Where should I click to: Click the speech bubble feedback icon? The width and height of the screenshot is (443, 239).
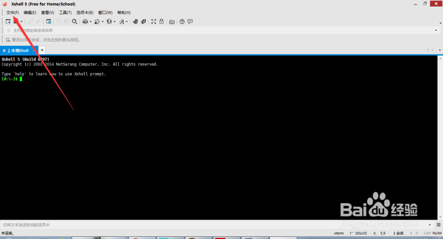tap(190, 21)
